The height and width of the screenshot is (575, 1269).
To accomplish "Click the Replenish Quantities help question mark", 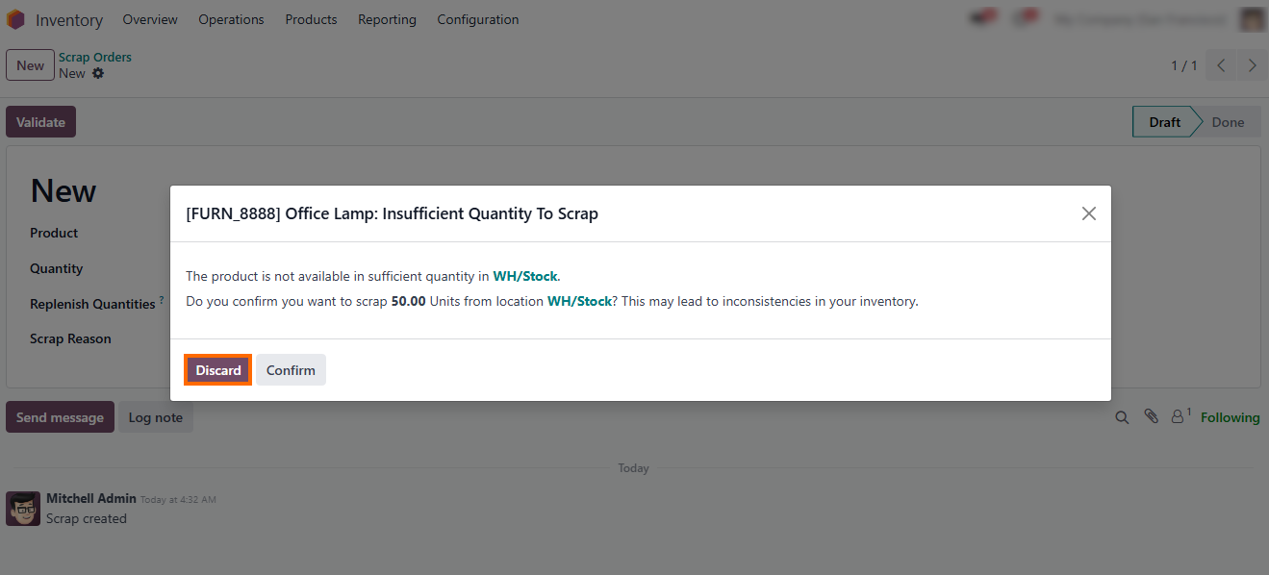I will (162, 301).
